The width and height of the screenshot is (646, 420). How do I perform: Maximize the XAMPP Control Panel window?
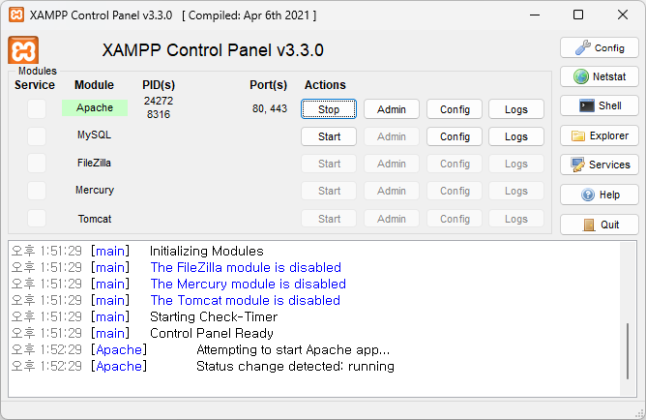578,15
